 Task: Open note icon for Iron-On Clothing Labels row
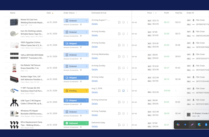[x=124, y=34]
